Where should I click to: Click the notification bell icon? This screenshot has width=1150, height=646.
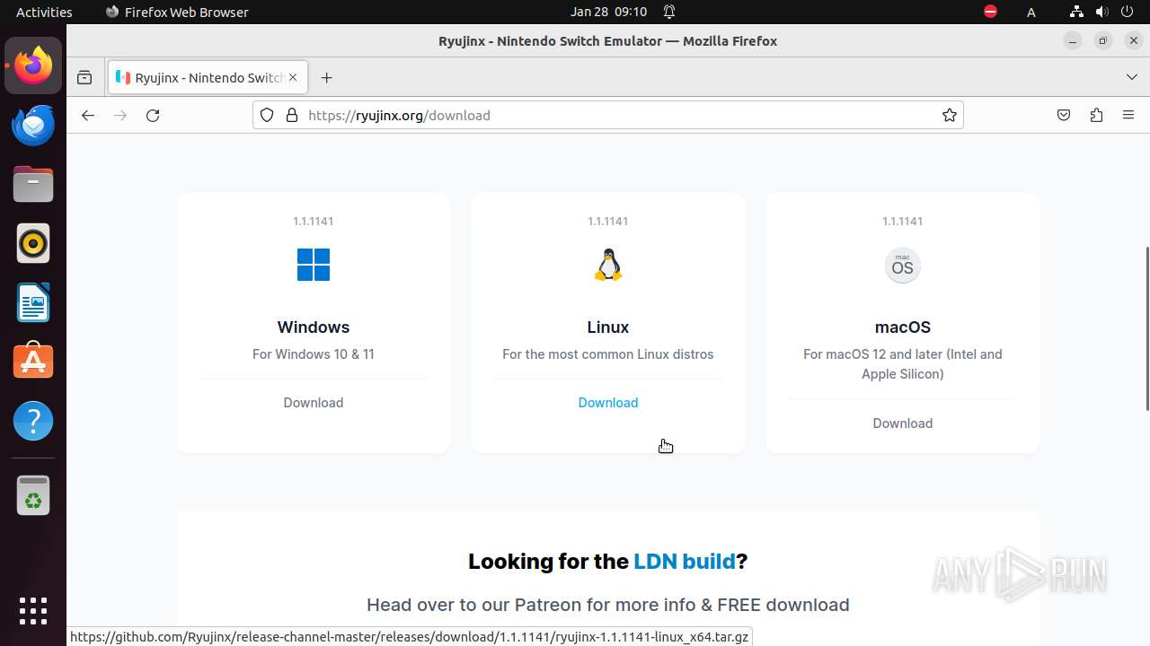(x=669, y=12)
